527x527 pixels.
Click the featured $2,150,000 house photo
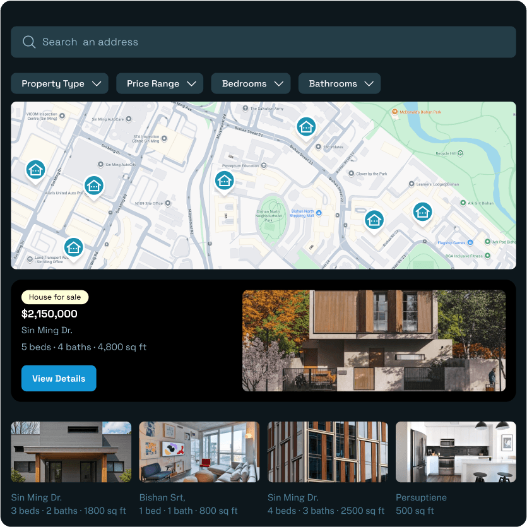374,340
